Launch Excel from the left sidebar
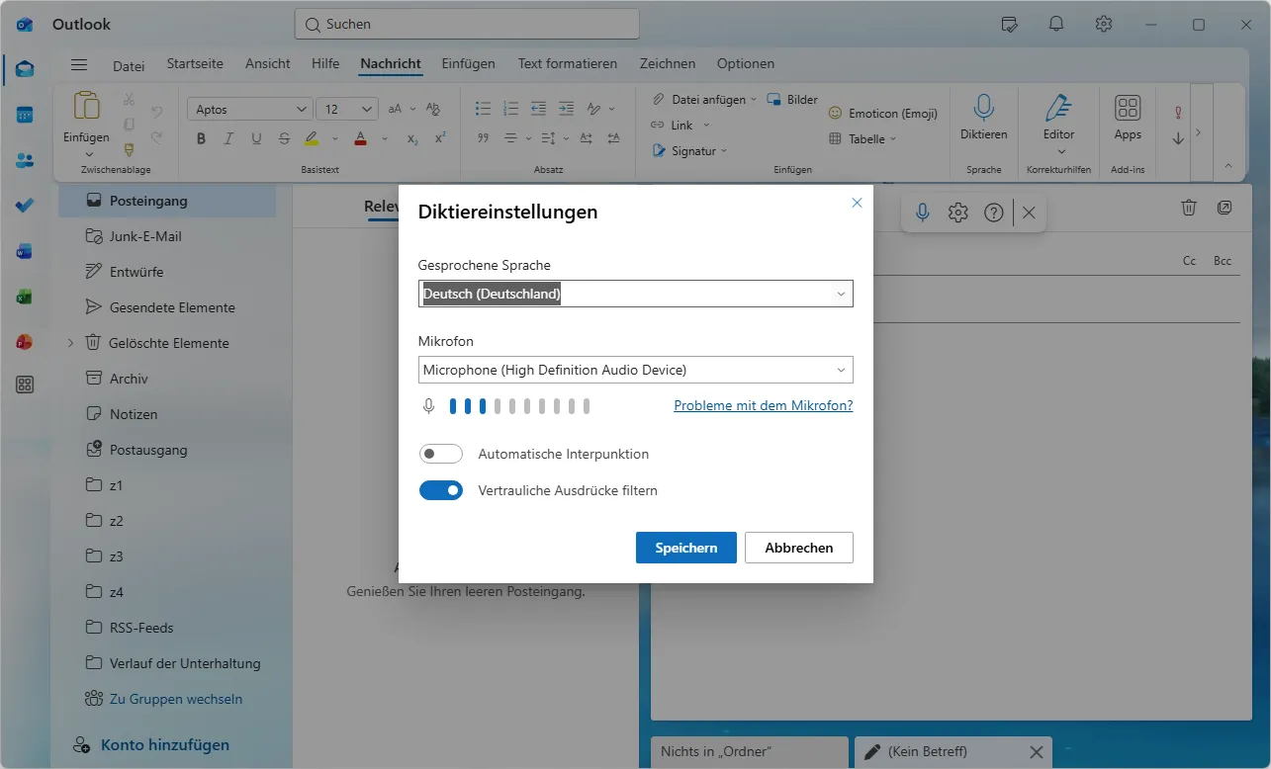This screenshot has height=769, width=1271. pos(25,296)
